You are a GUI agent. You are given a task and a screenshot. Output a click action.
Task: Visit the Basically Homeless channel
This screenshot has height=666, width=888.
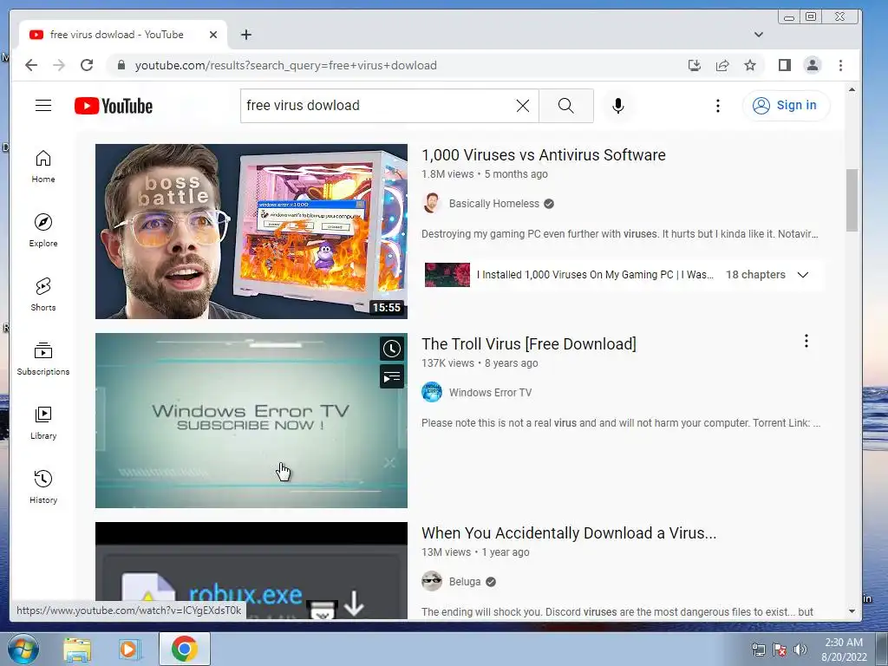point(493,204)
